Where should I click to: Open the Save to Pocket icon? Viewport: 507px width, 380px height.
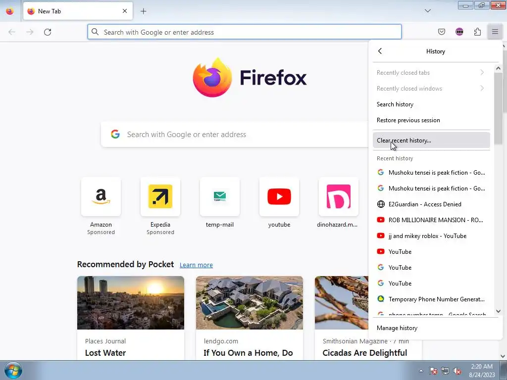point(441,32)
